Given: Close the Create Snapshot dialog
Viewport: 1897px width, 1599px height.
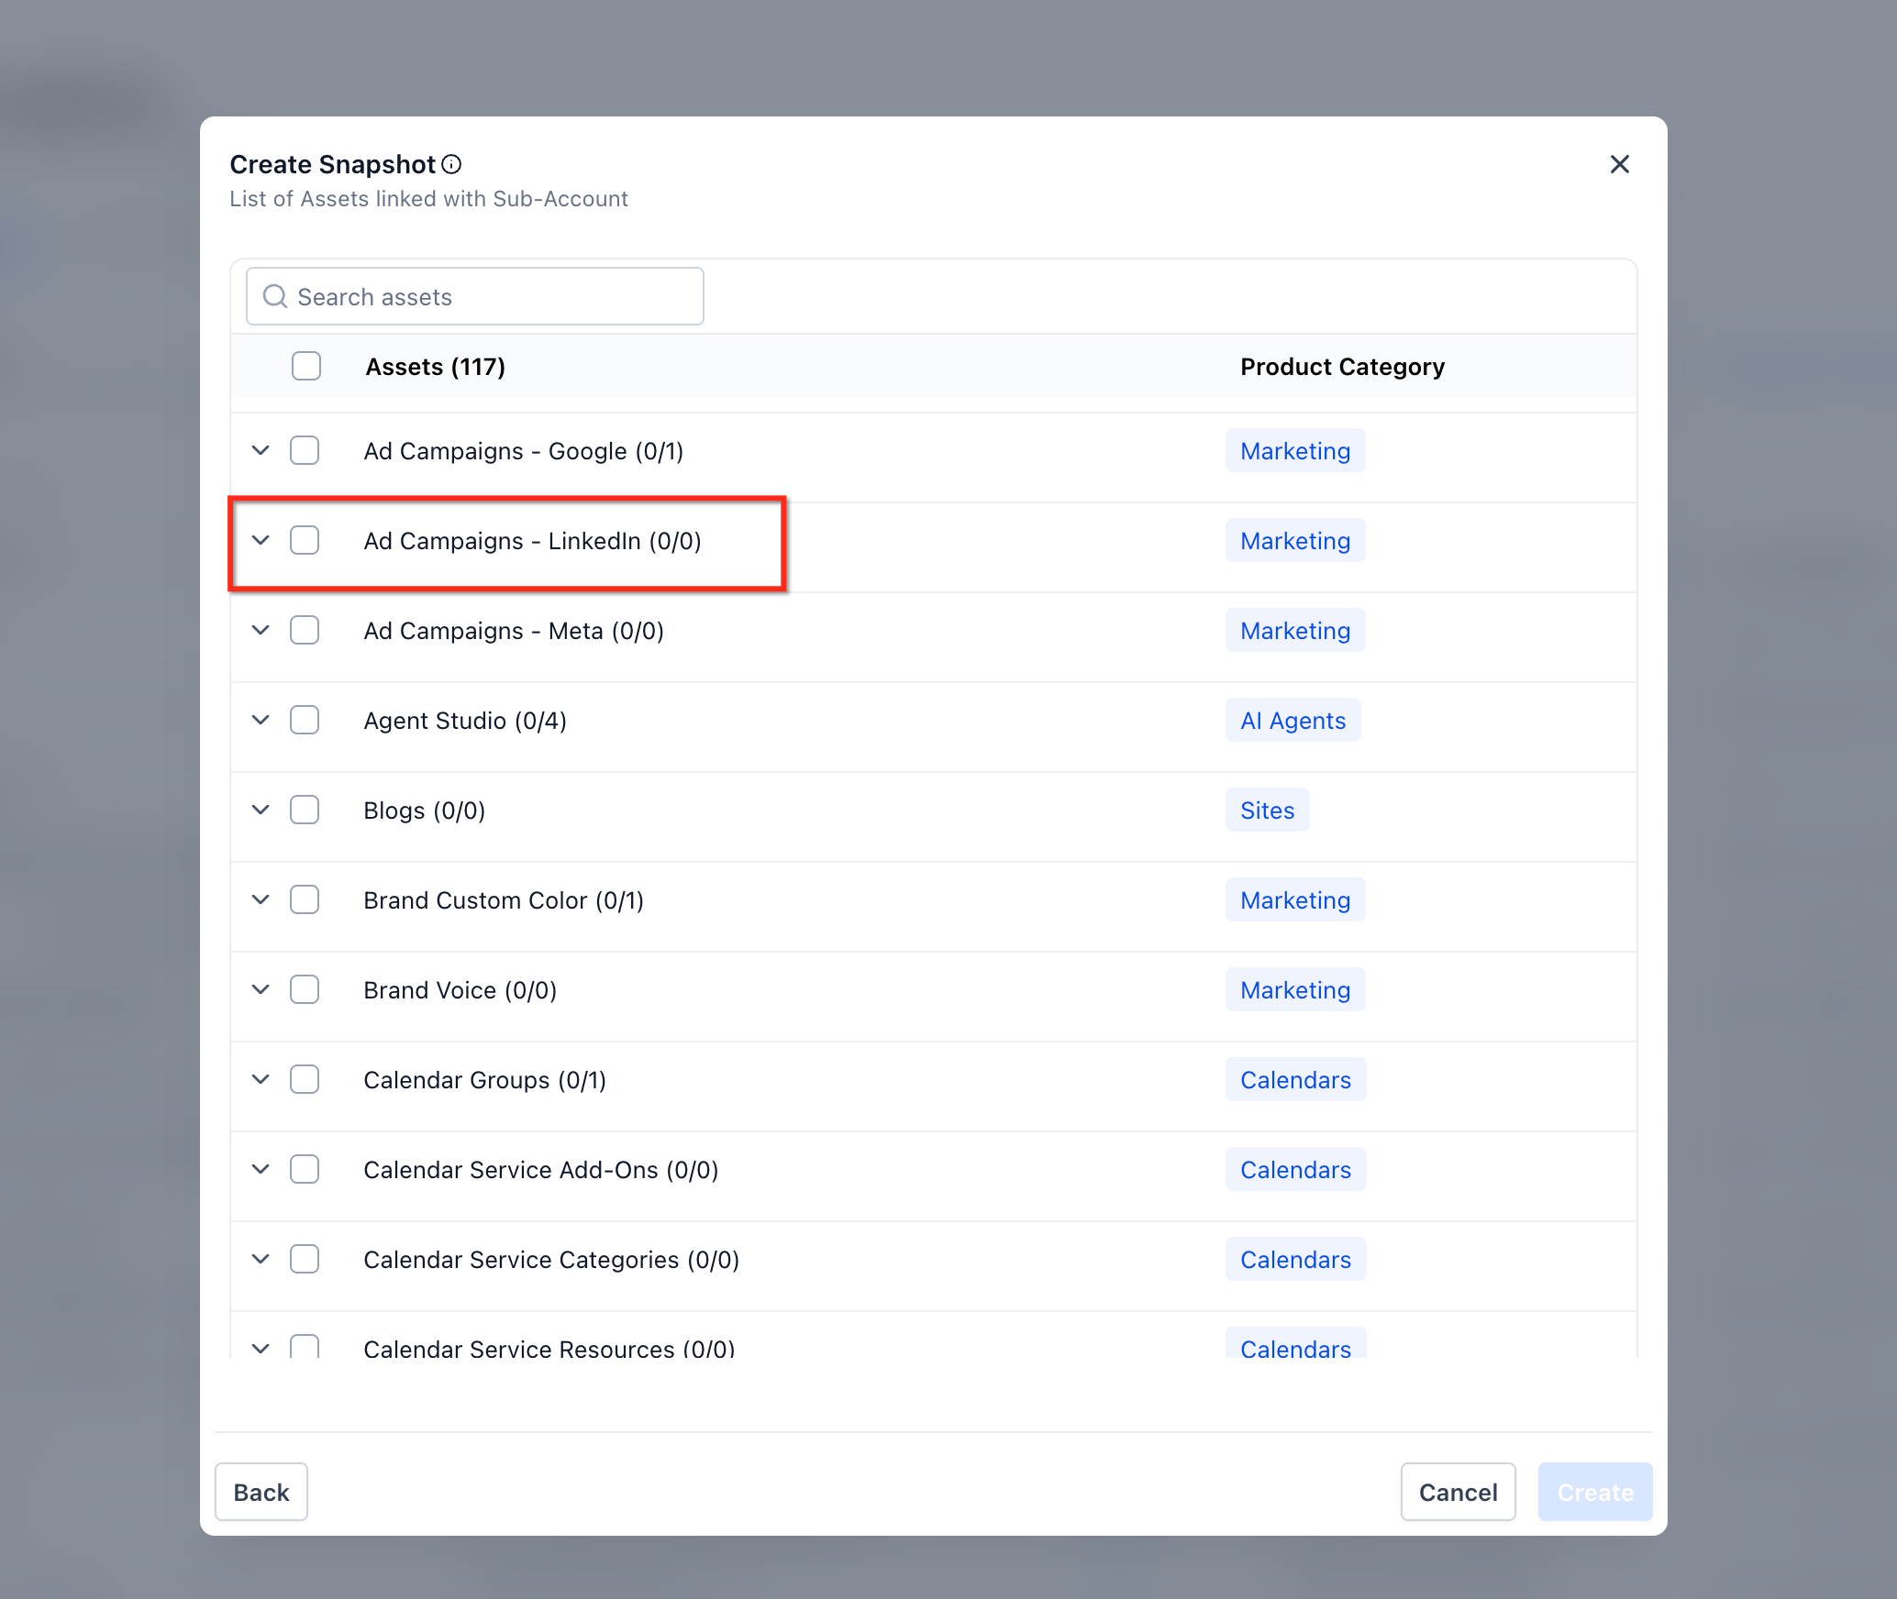Looking at the screenshot, I should pyautogui.click(x=1619, y=164).
